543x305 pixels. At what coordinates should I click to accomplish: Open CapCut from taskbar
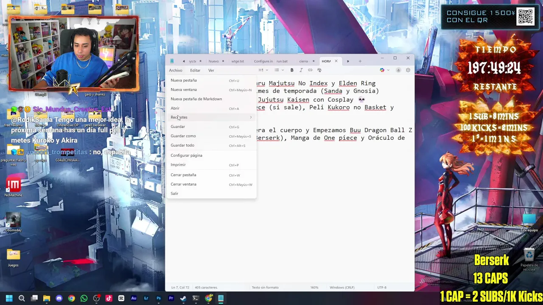pos(121,299)
